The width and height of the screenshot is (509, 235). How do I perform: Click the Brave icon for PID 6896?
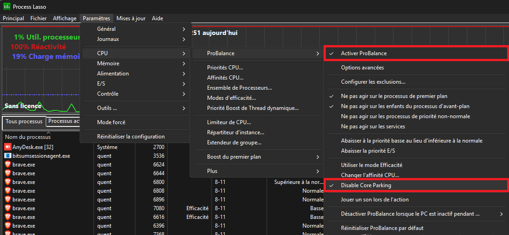[x=8, y=200]
